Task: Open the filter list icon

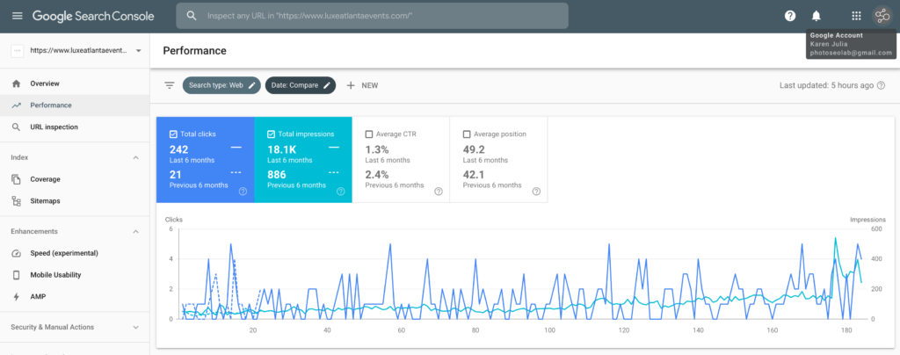Action: point(170,85)
